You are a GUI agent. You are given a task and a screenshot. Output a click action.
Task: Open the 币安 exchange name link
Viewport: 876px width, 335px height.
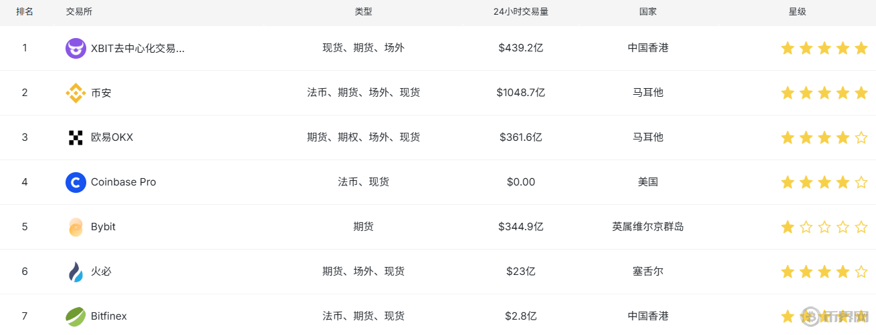(102, 93)
